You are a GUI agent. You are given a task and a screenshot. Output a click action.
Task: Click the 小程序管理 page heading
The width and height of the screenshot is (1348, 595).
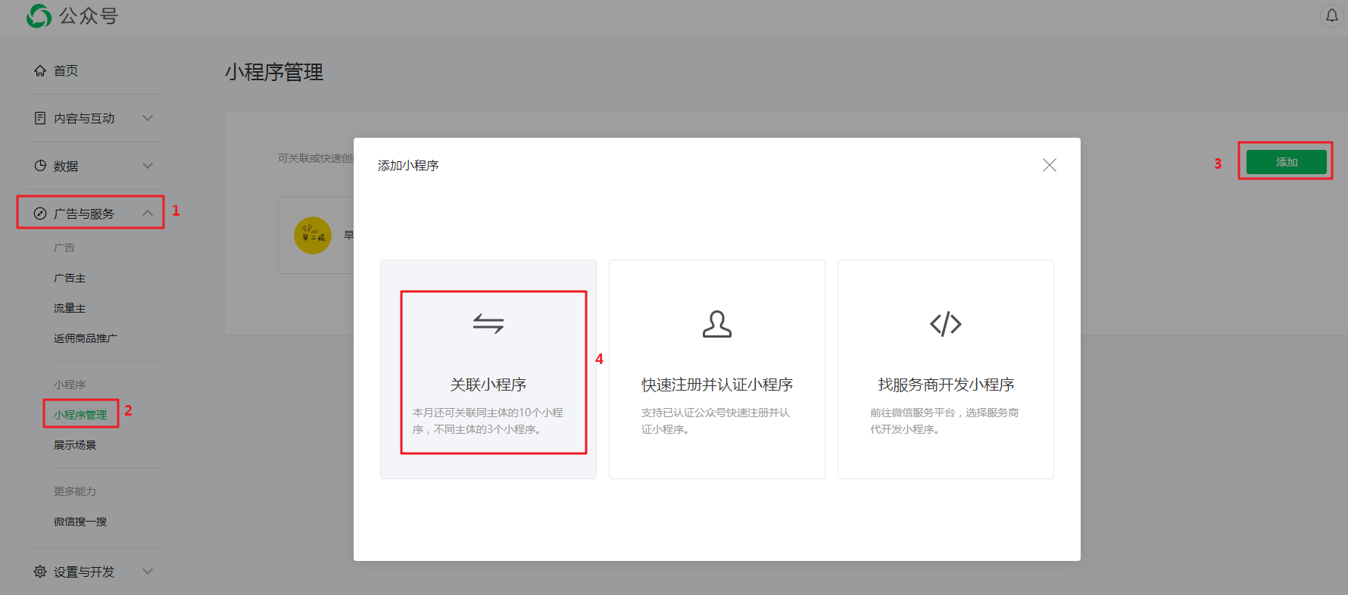(x=274, y=72)
